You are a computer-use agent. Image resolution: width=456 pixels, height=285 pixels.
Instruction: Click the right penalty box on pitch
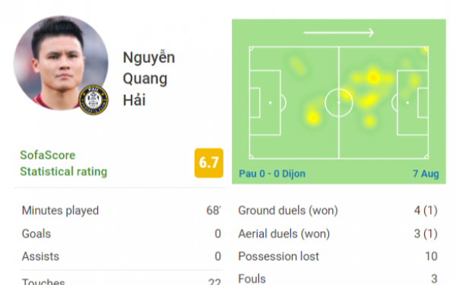413,103
